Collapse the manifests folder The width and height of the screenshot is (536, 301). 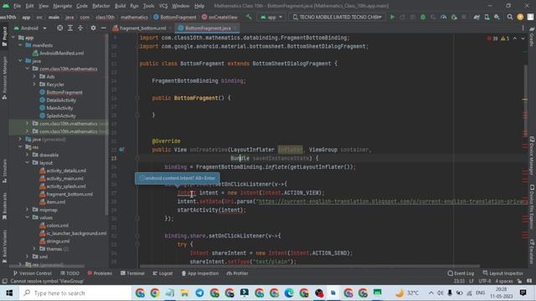coord(20,45)
